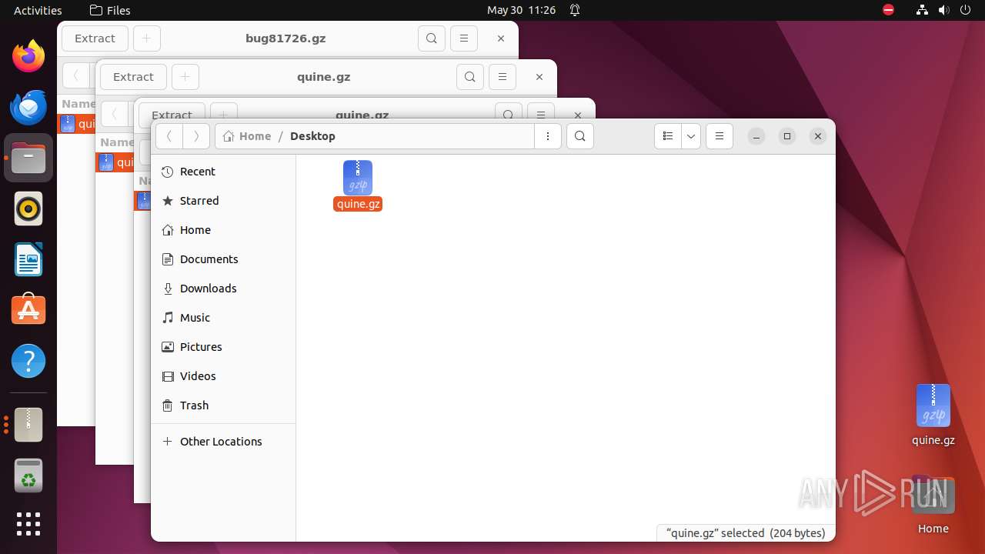Open Trash in Files sidebar
Screen dimensions: 985x554
point(223,405)
